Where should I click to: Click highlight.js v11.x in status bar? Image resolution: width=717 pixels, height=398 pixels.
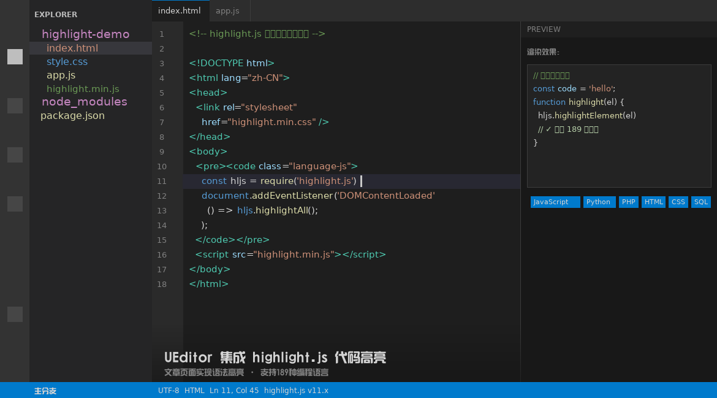click(x=297, y=391)
